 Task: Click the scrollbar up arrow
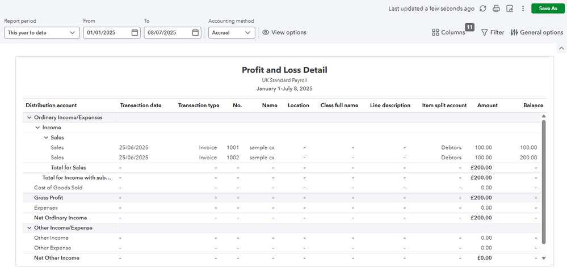pos(544,116)
